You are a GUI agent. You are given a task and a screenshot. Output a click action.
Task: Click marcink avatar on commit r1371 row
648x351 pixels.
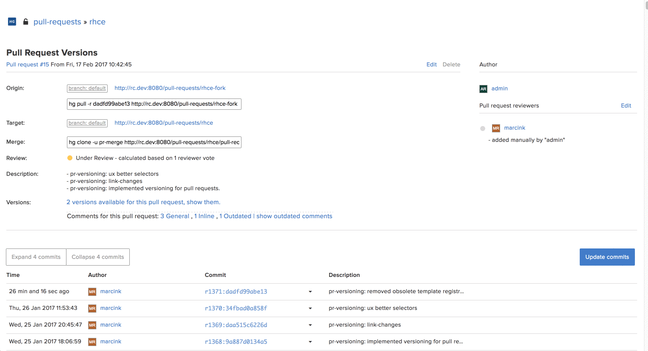92,292
